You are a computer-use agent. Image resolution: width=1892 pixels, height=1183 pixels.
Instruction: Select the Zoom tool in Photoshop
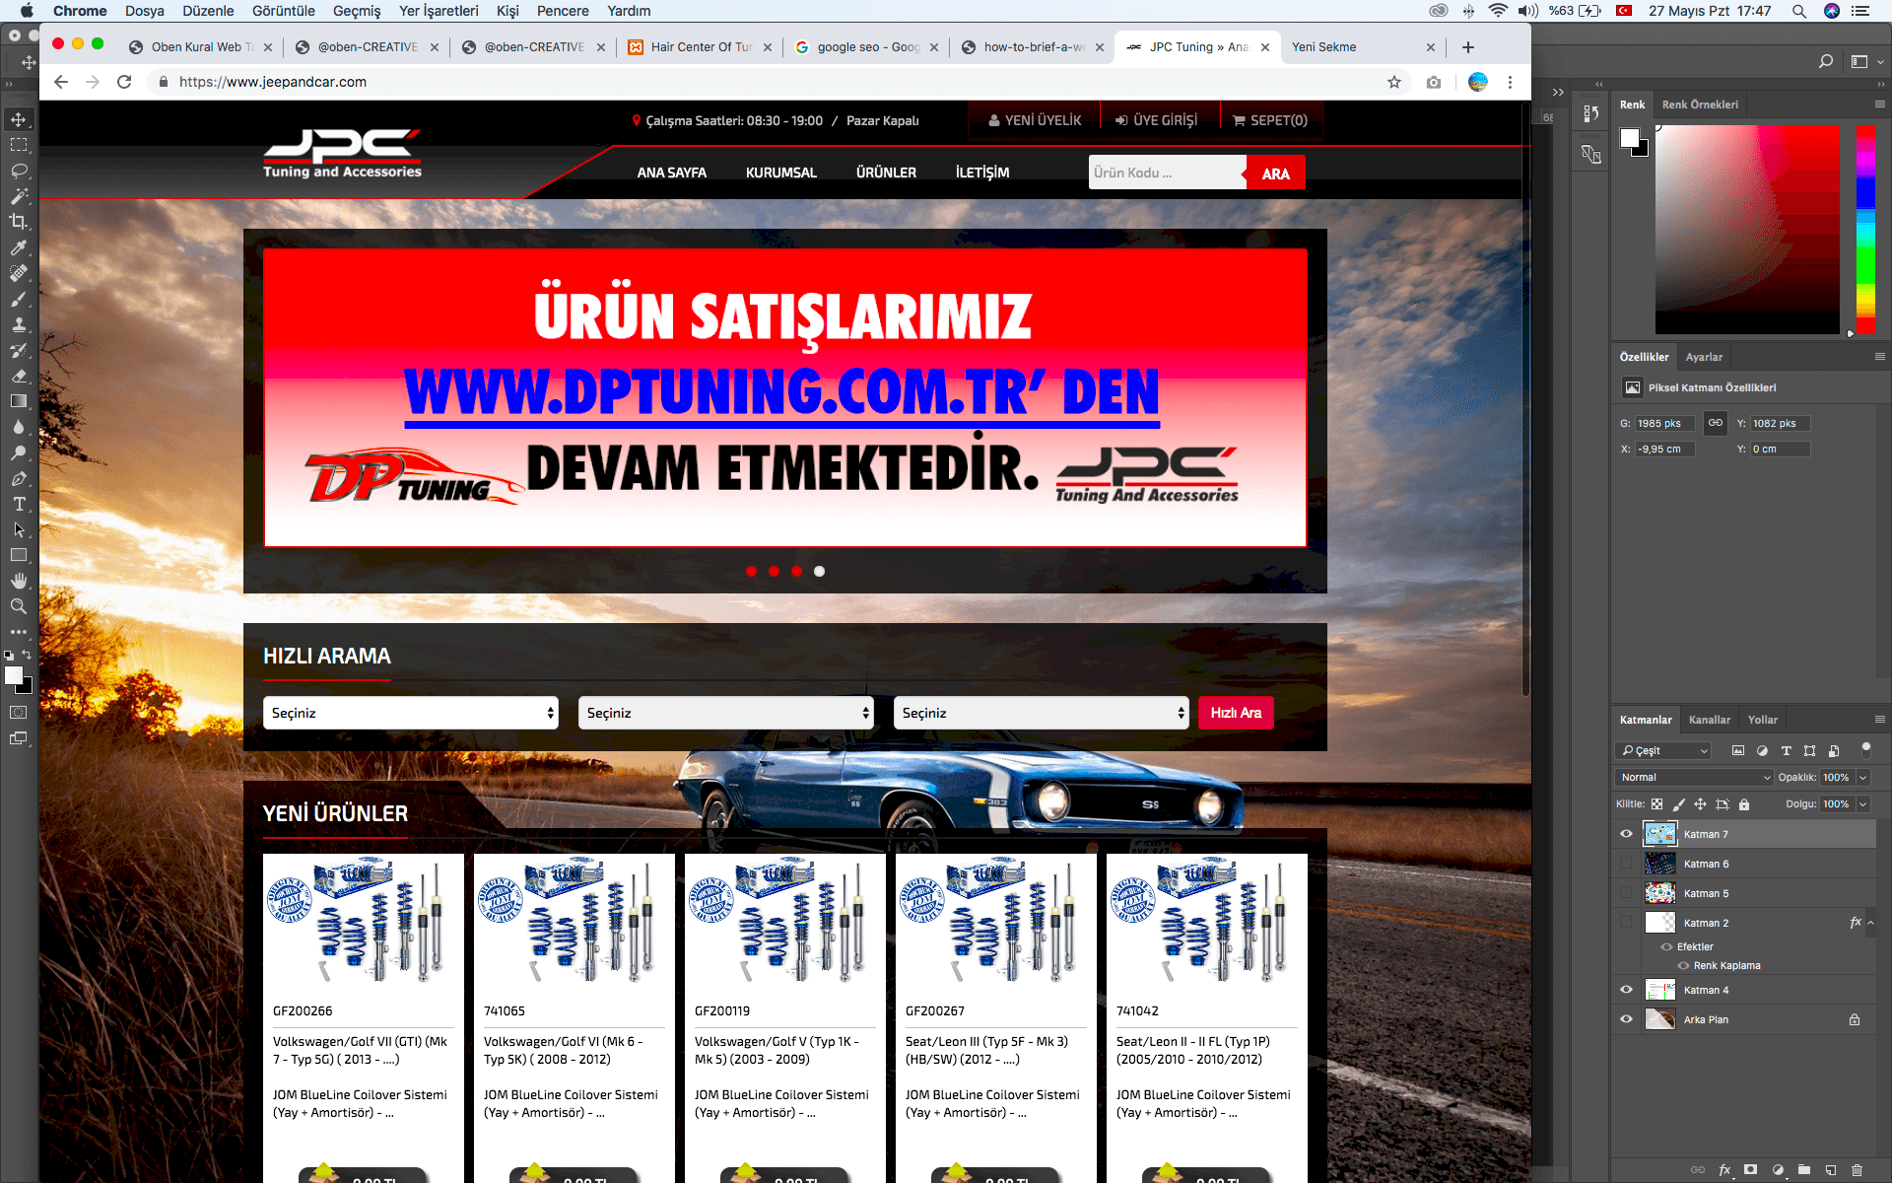click(19, 606)
